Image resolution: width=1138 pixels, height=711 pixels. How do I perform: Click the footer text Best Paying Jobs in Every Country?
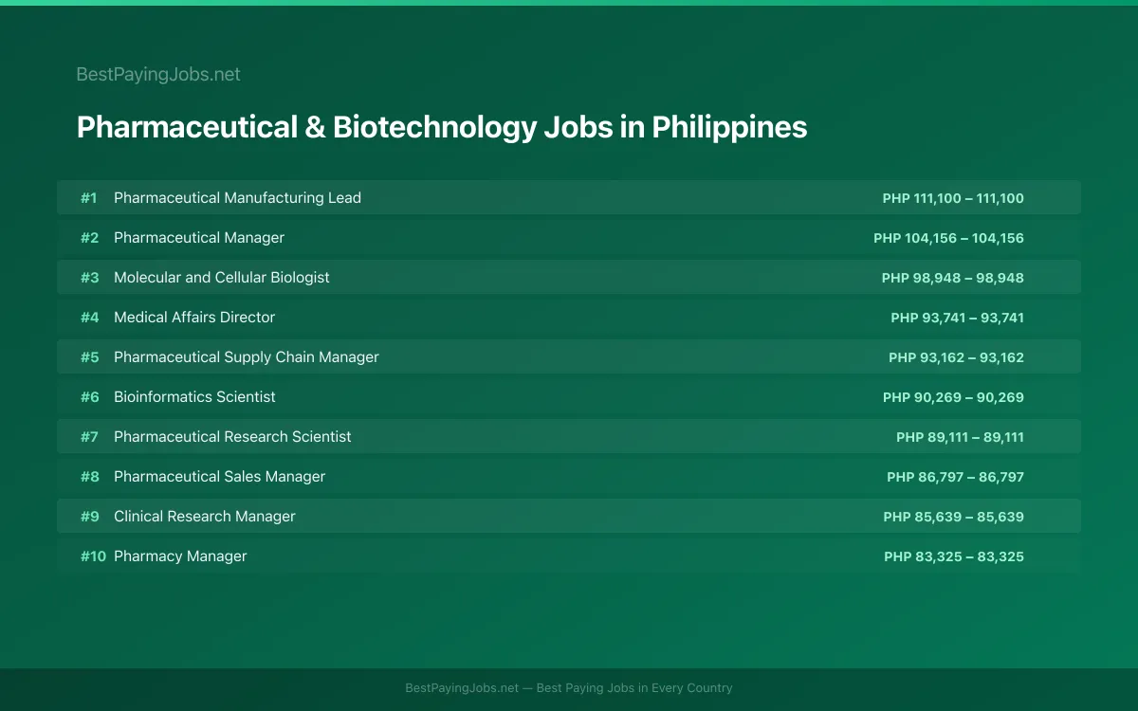634,688
